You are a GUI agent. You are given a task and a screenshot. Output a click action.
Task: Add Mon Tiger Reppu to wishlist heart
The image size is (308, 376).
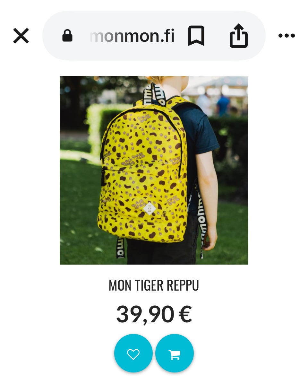(x=133, y=353)
